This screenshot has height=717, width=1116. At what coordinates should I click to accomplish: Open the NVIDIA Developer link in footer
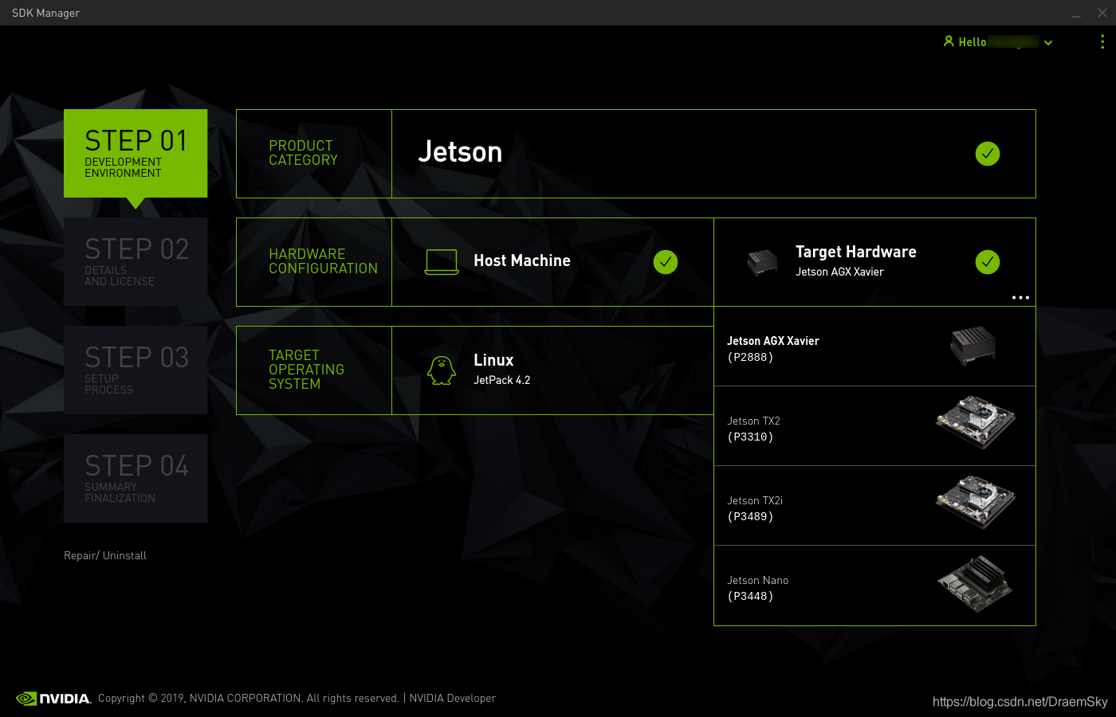tap(452, 698)
